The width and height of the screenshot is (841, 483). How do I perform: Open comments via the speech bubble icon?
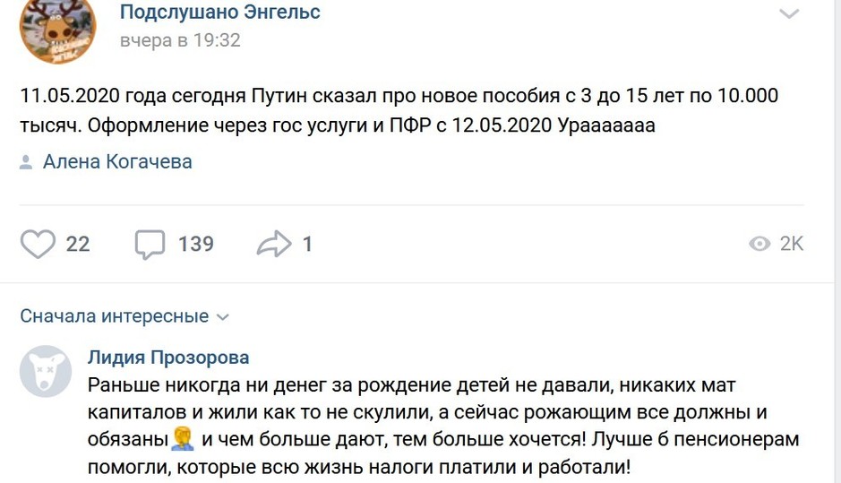coord(150,244)
